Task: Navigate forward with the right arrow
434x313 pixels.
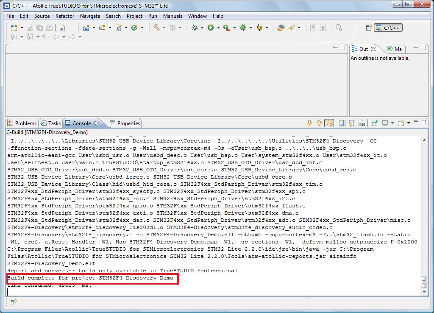Action: 72,37
